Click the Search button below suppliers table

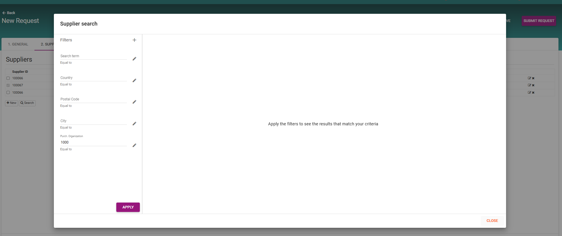tap(27, 103)
